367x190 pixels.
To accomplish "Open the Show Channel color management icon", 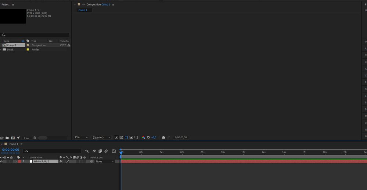I will tap(143, 137).
